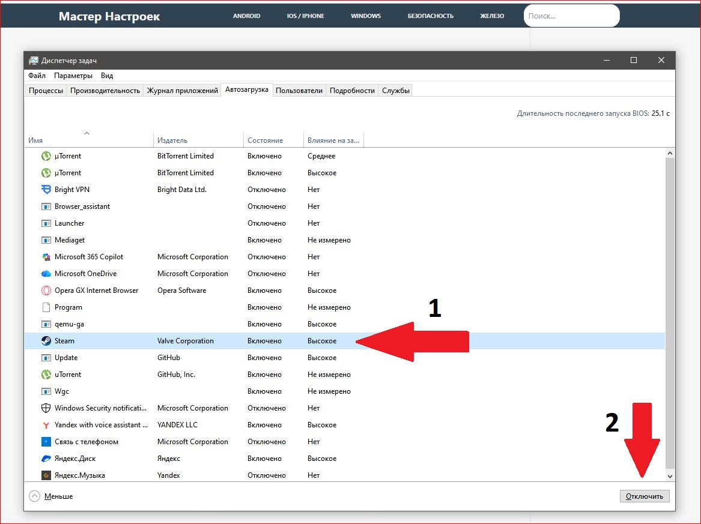This screenshot has height=524, width=701.
Task: Open the БЕЗОПАСНОСТЬ site section
Action: point(431,16)
